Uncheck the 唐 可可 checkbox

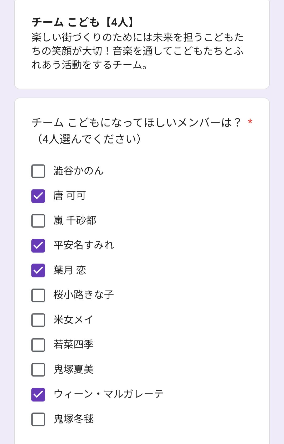click(x=38, y=196)
